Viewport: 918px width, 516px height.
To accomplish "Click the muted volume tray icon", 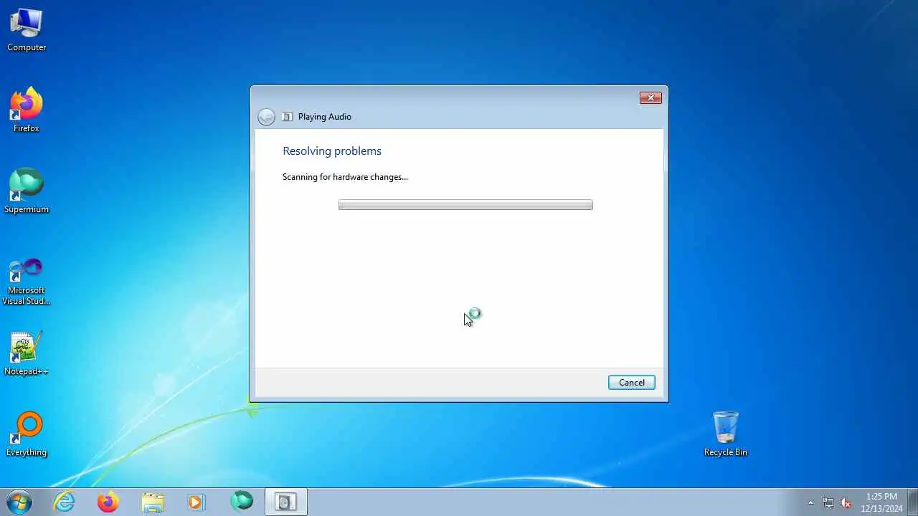I will tap(846, 502).
